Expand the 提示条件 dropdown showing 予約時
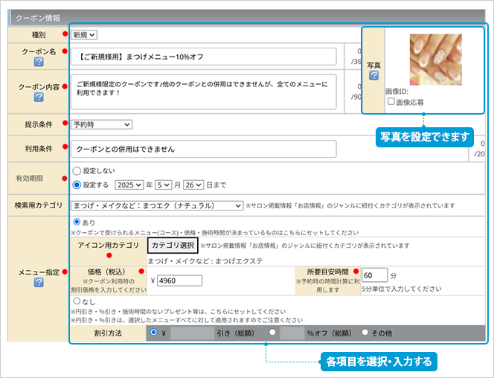 (101, 124)
